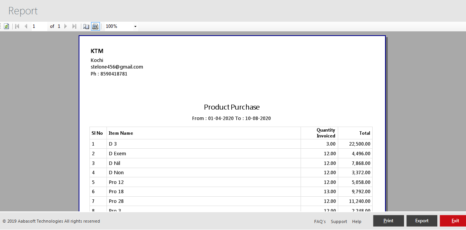Click the Print button
Viewport: 466px width, 230px height.
pos(389,221)
